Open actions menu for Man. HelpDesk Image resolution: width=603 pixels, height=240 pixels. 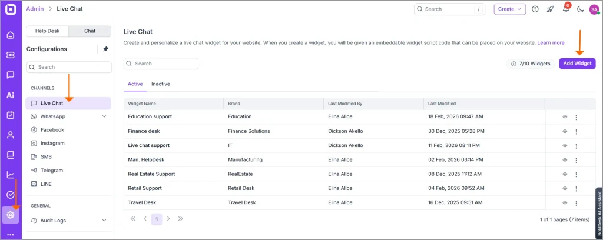tap(576, 160)
